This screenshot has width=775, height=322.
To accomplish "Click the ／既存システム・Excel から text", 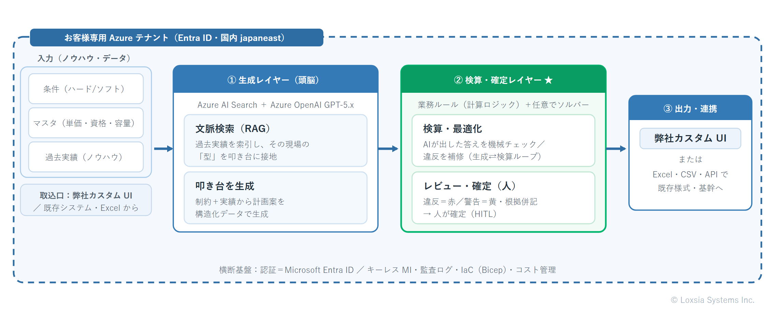I will [86, 208].
